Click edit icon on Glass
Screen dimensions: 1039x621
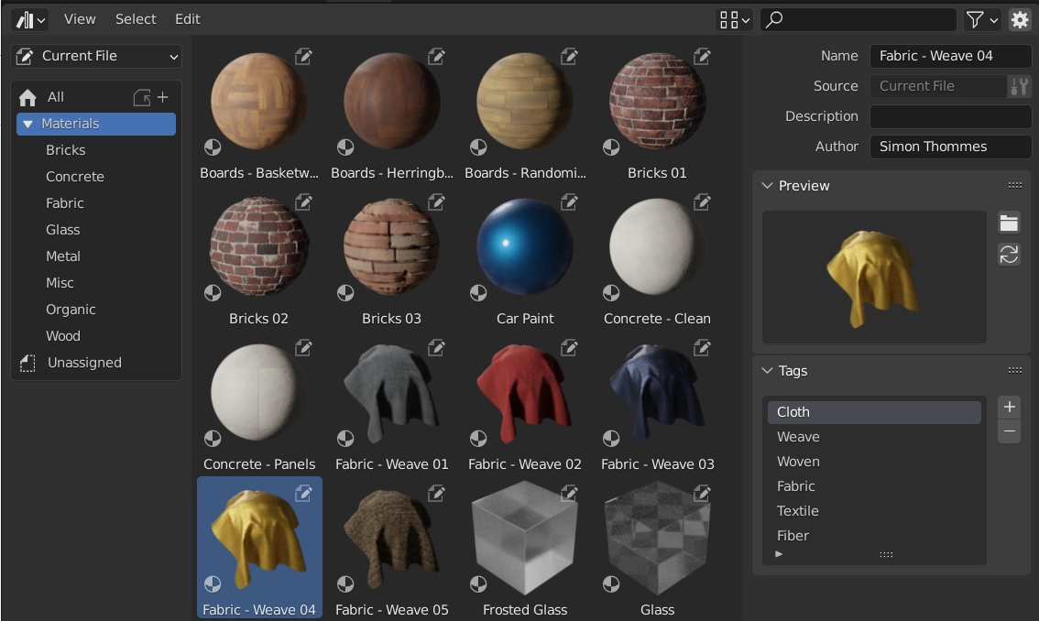[703, 493]
